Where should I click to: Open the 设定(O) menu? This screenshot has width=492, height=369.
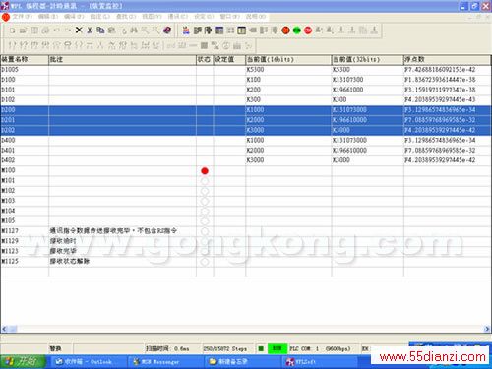pos(204,16)
